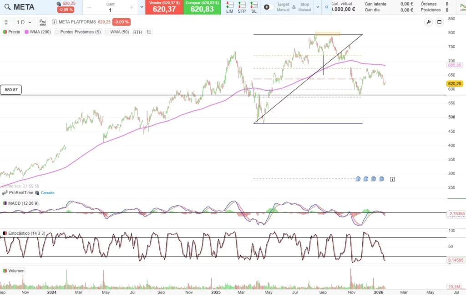466x295 pixels.
Task: Open the indicators chart-style icon
Action: (43, 22)
